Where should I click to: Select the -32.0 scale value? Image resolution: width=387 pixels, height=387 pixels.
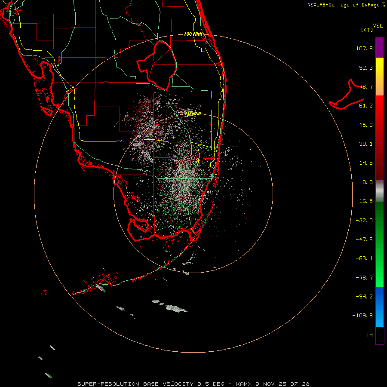click(364, 221)
